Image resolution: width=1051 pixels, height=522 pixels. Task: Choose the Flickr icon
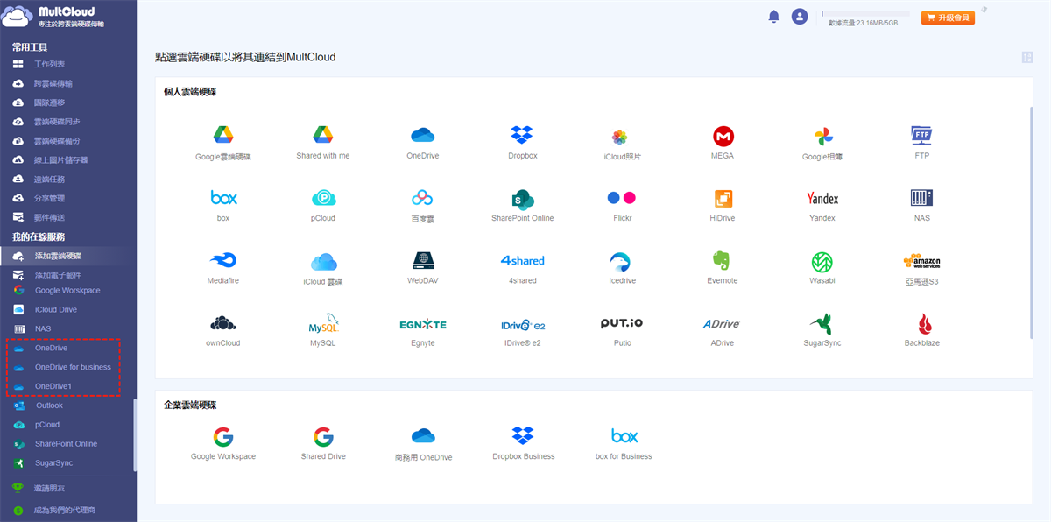(623, 198)
